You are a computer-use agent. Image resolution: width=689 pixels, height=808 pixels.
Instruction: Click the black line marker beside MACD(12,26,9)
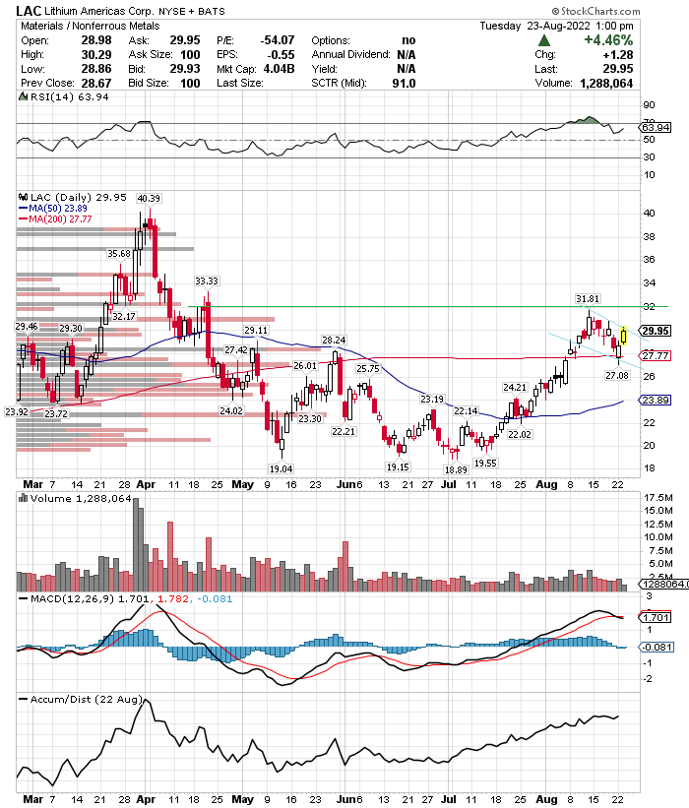point(24,598)
